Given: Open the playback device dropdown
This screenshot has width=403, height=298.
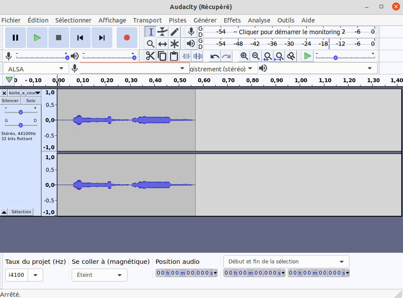Looking at the screenshot, I should click(323, 68).
